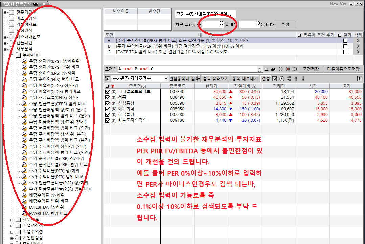Click the eraser icon beside the condition formula

pyautogui.click(x=274, y=69)
